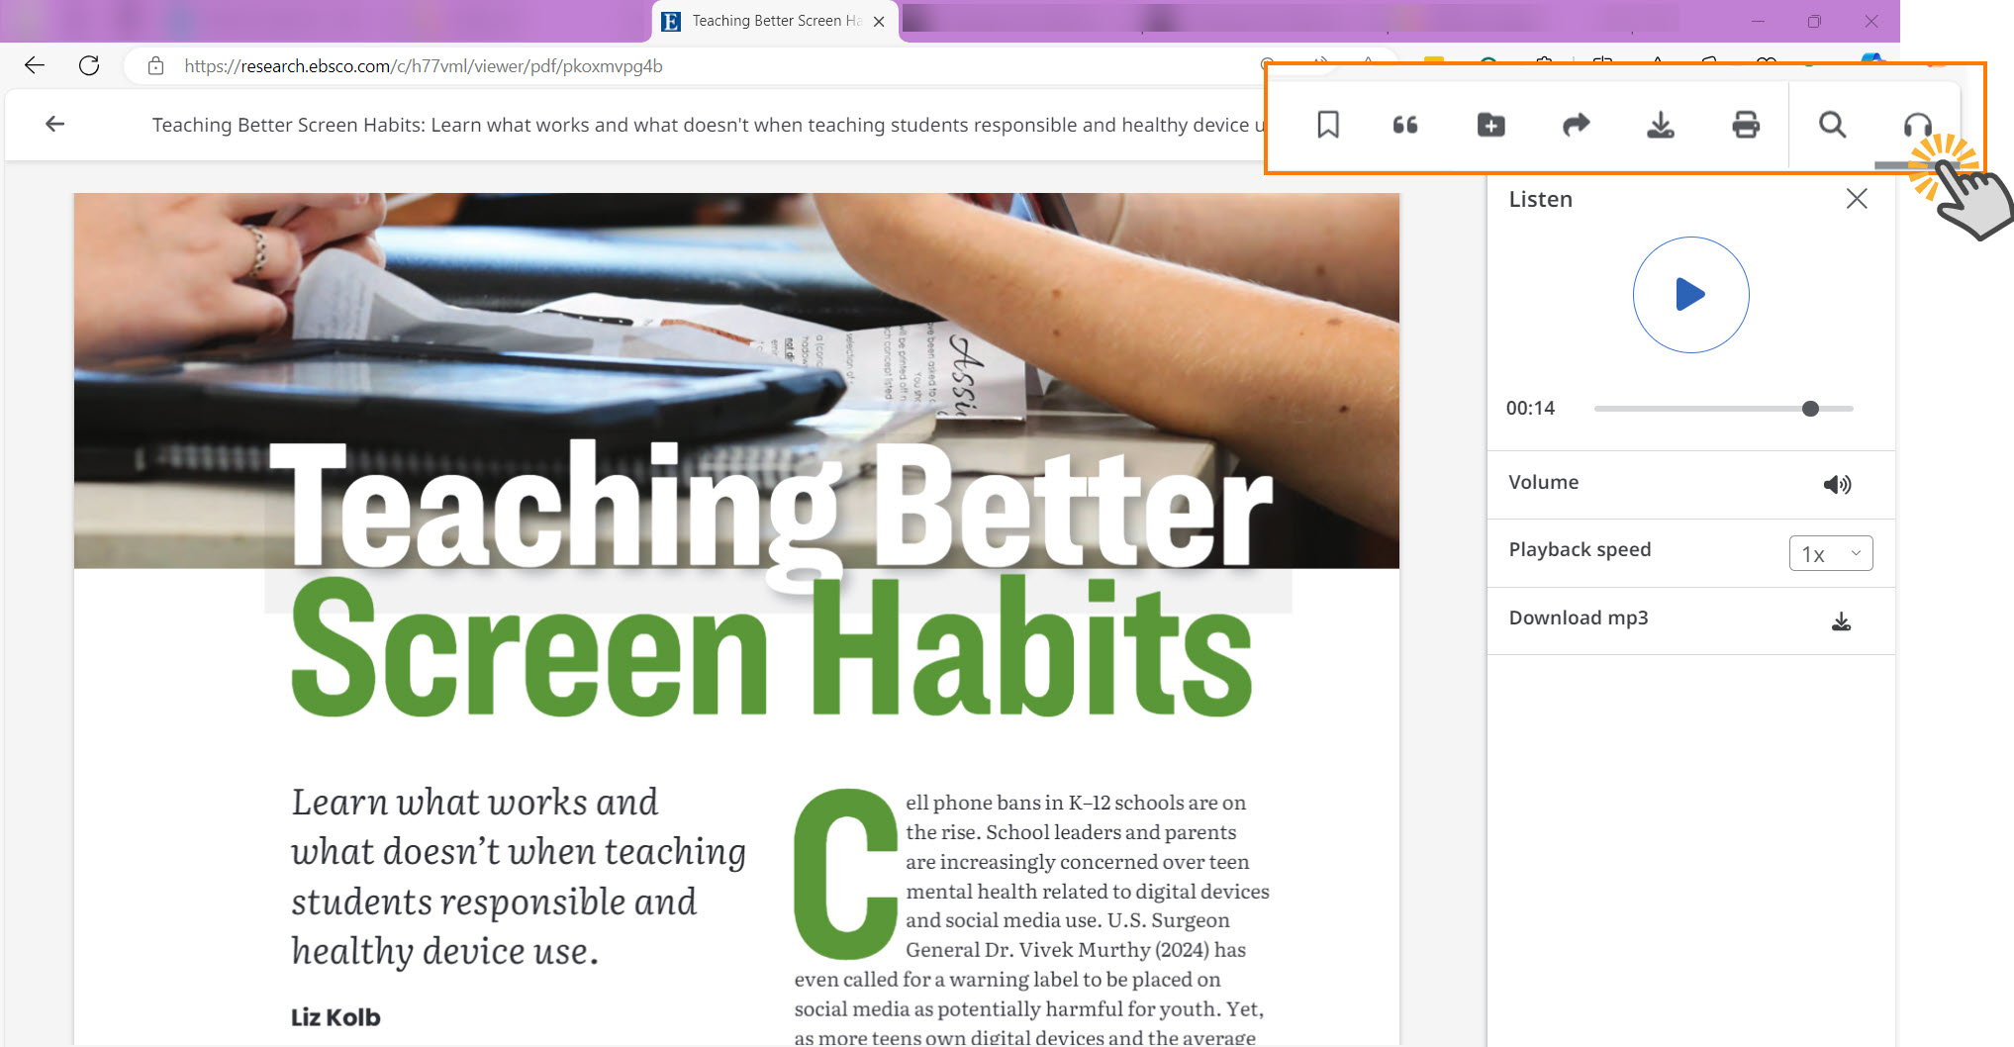Screen dimensions: 2014x1047
Task: Click the article title header text
Action: (708, 125)
